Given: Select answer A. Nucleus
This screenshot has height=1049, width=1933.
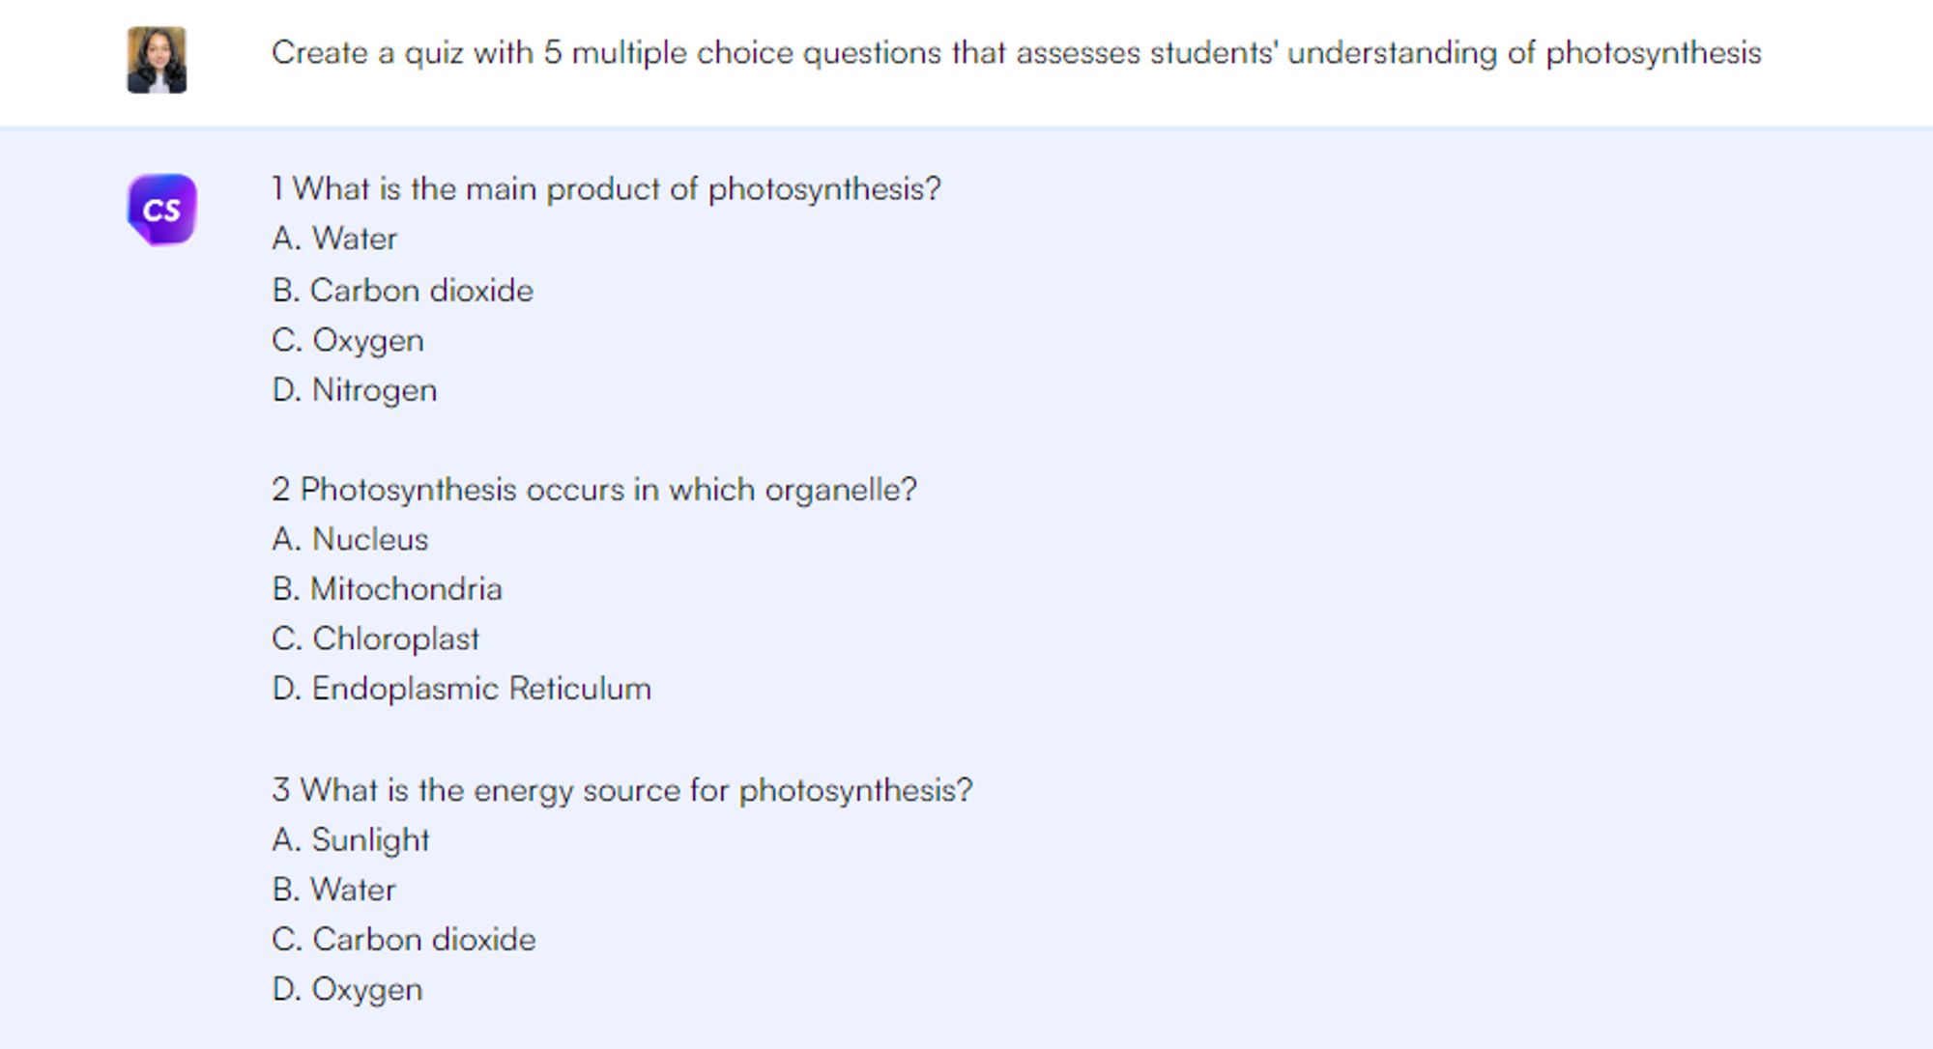Looking at the screenshot, I should (350, 539).
